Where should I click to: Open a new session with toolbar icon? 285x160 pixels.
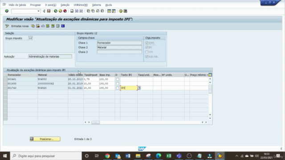109,11
